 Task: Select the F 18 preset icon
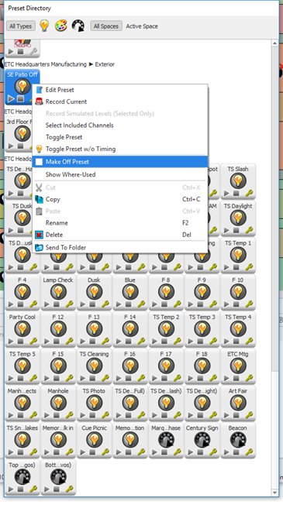click(x=202, y=366)
